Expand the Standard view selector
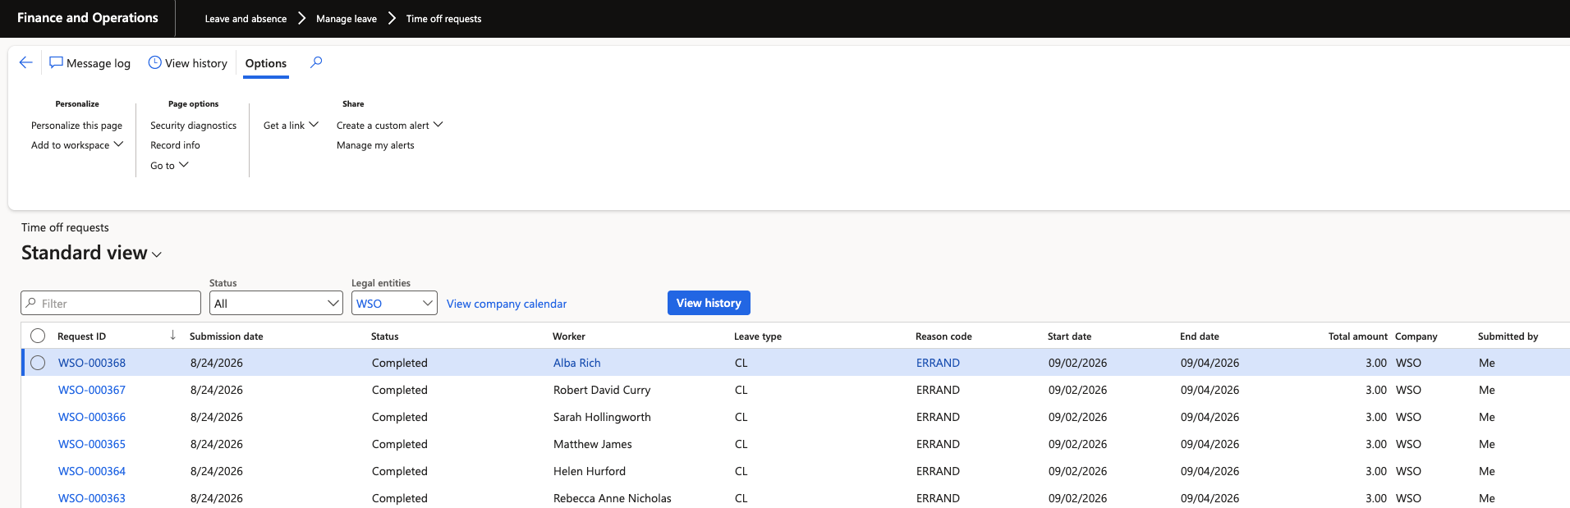This screenshot has width=1570, height=508. pos(91,253)
